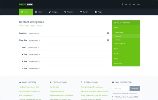
Task: Click the Home breadcrumb link
Action: point(21,26)
